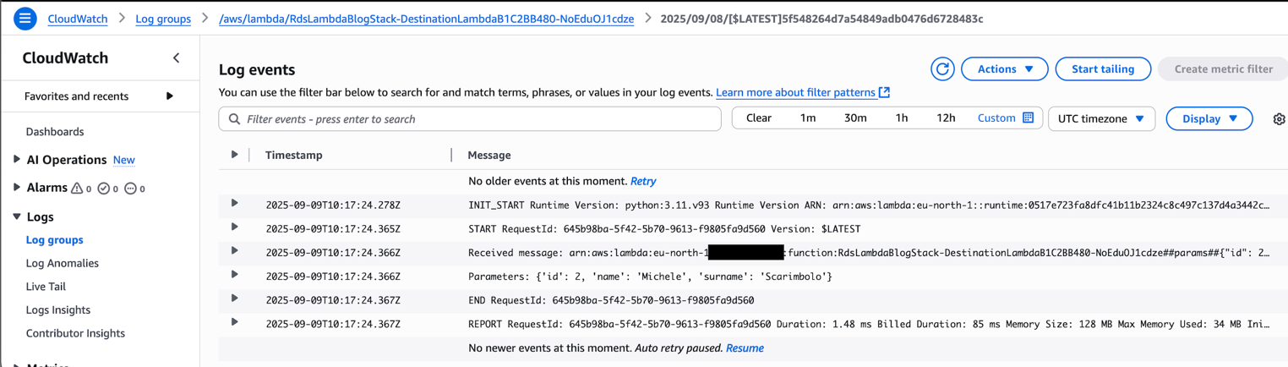Click the INIT_START Runtime Version message
This screenshot has width=1288, height=367.
coord(869,205)
